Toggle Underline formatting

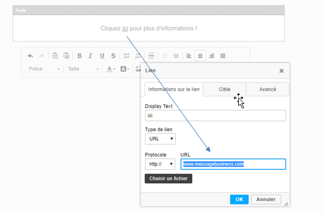pyautogui.click(x=102, y=56)
